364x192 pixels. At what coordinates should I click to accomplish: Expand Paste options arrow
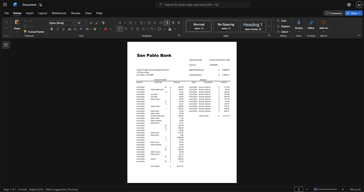(x=17, y=32)
